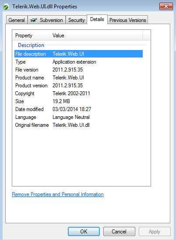
Task: Select the File description row
Action: point(78,54)
